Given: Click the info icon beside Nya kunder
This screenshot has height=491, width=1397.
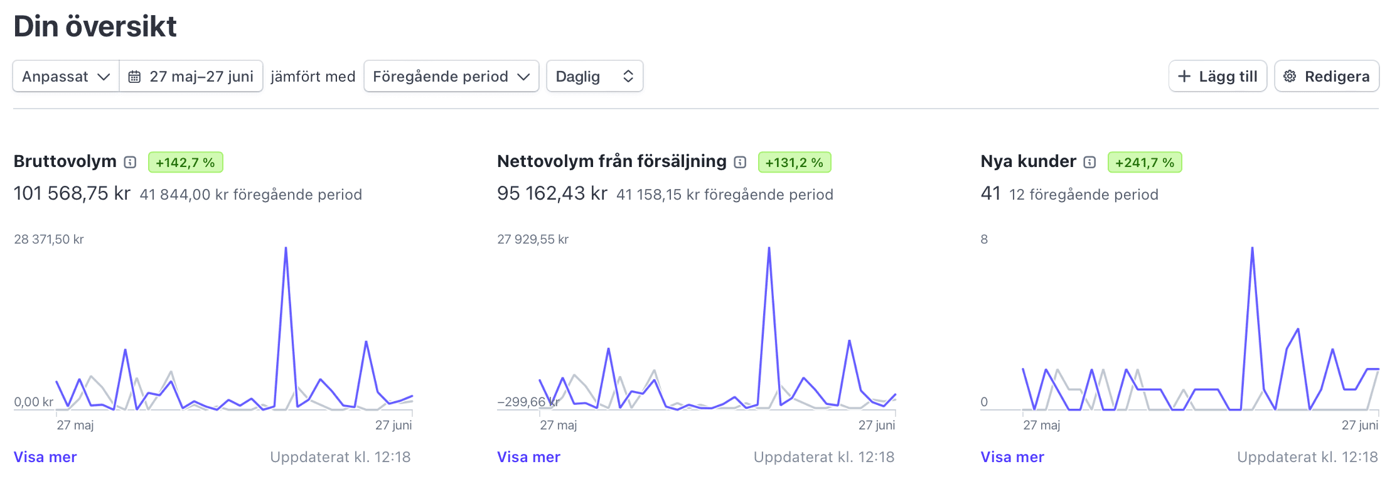Looking at the screenshot, I should pos(1089,163).
